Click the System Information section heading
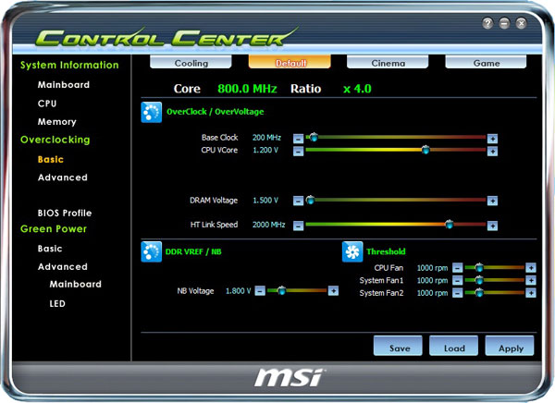The width and height of the screenshot is (555, 403). coord(69,65)
